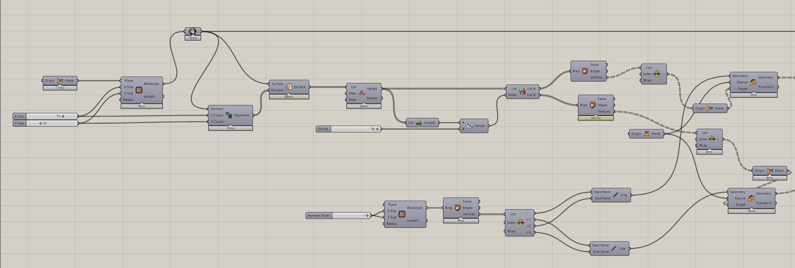The width and height of the screenshot is (795, 268).
Task: Click the X Size slider handle
Action: 63,116
